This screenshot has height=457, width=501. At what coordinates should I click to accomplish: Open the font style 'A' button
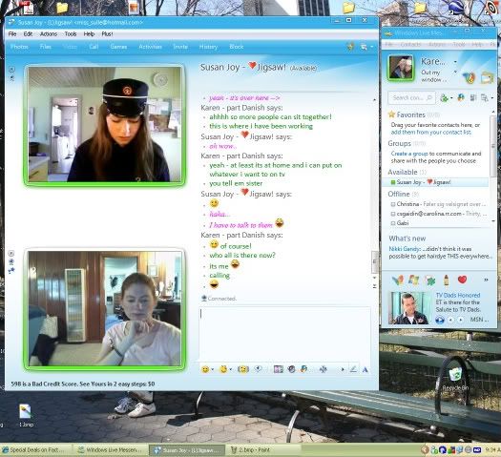(365, 370)
